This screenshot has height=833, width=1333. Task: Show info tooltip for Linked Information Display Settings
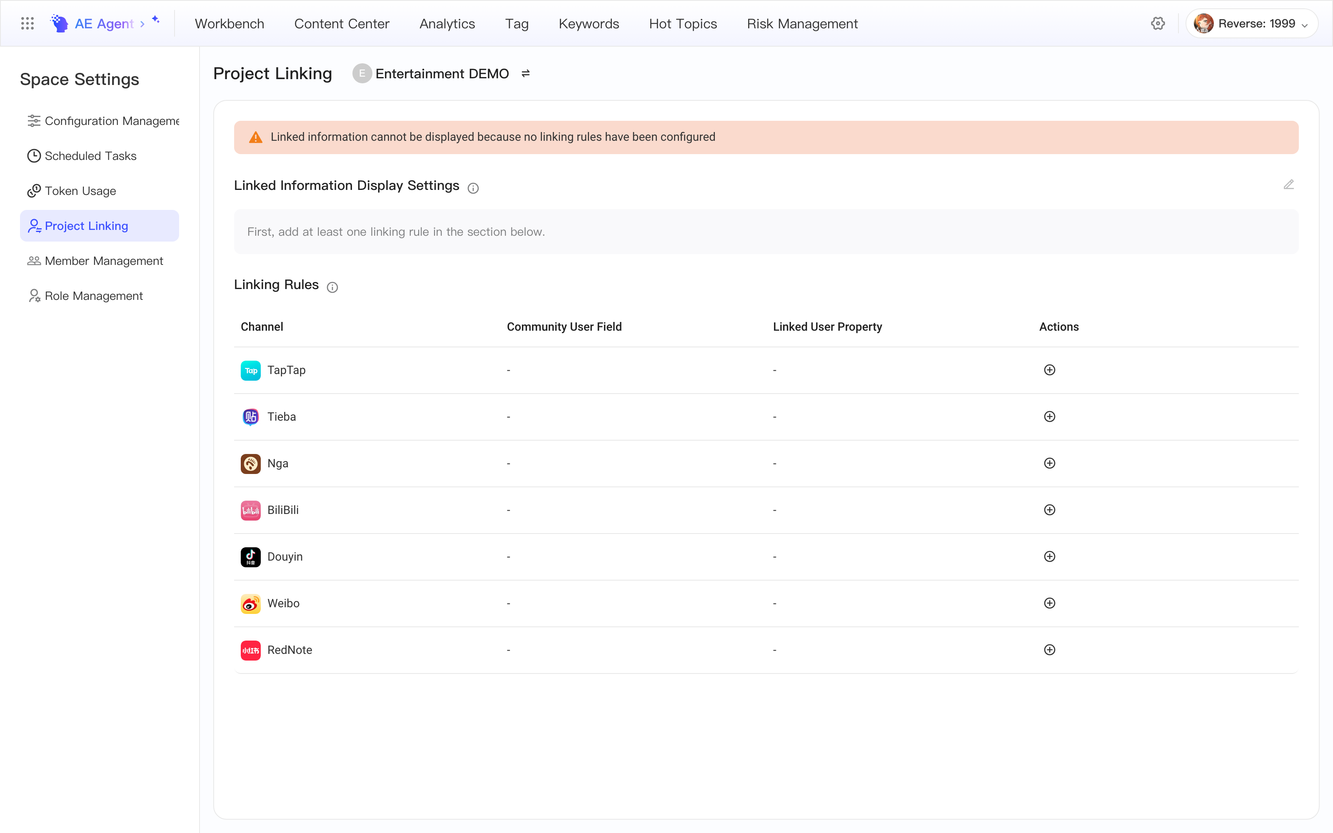pyautogui.click(x=473, y=188)
